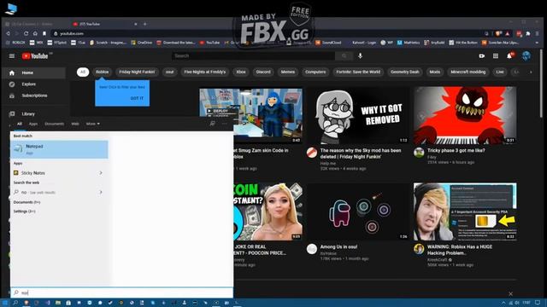Open the YouTube hamburger guide menu
The height and width of the screenshot is (307, 547).
(x=12, y=56)
